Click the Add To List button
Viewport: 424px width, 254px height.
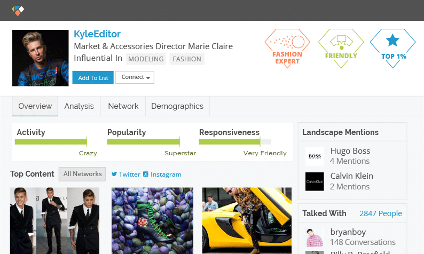[x=93, y=78]
